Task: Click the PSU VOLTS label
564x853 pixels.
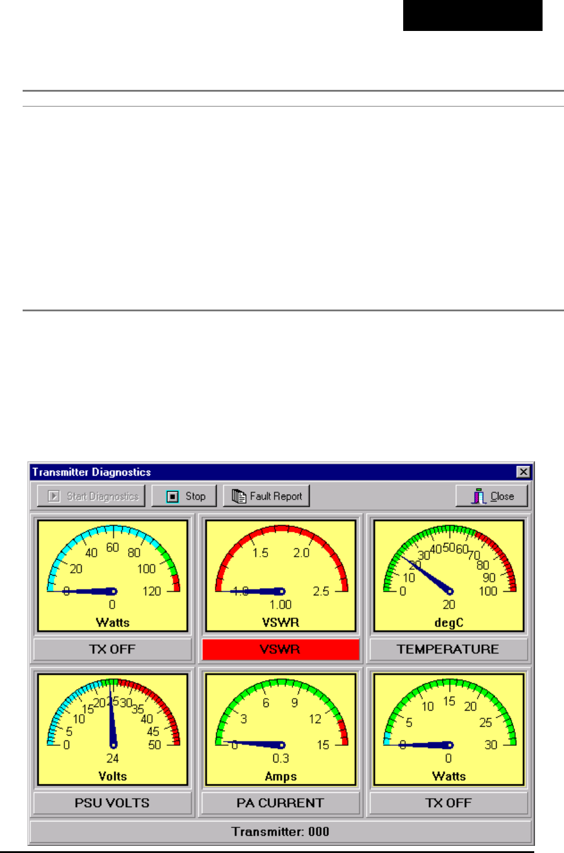Action: [113, 803]
